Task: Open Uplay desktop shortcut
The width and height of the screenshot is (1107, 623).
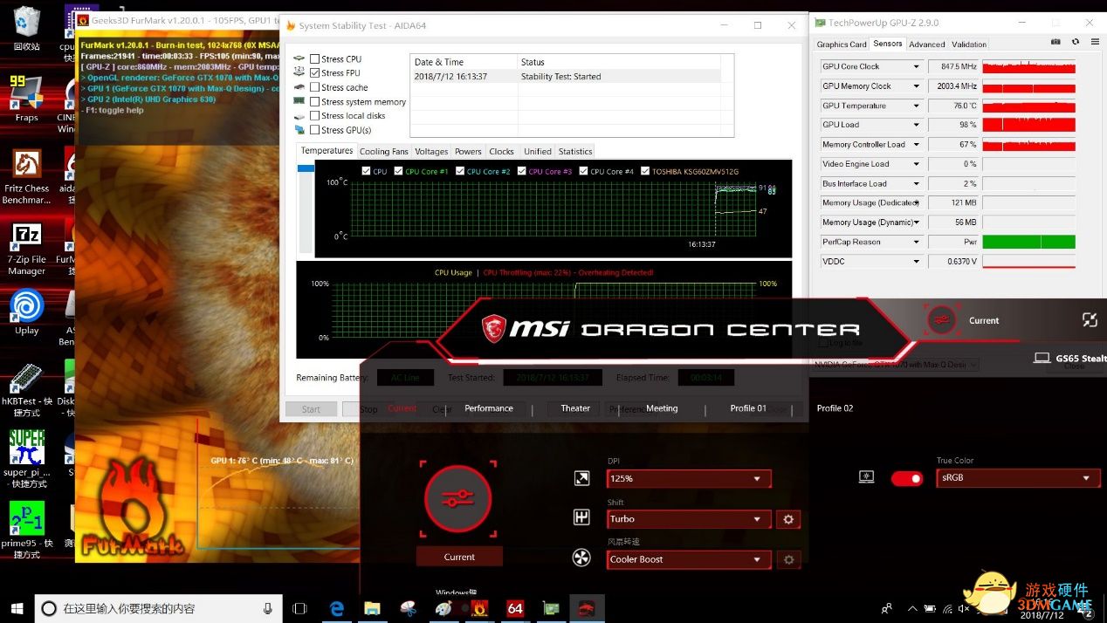Action: click(x=26, y=312)
